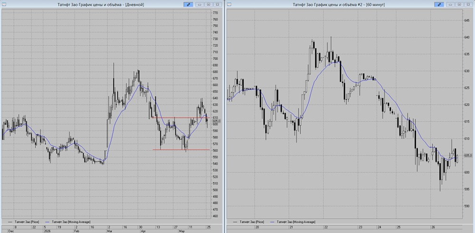
Task: Click the 650 value on the daily price axis
Action: click(x=215, y=92)
